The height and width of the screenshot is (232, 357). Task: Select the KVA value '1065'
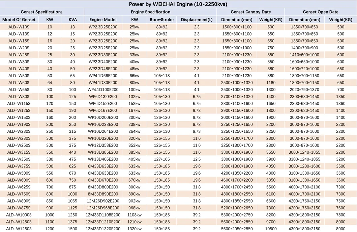pyautogui.click(x=72, y=201)
